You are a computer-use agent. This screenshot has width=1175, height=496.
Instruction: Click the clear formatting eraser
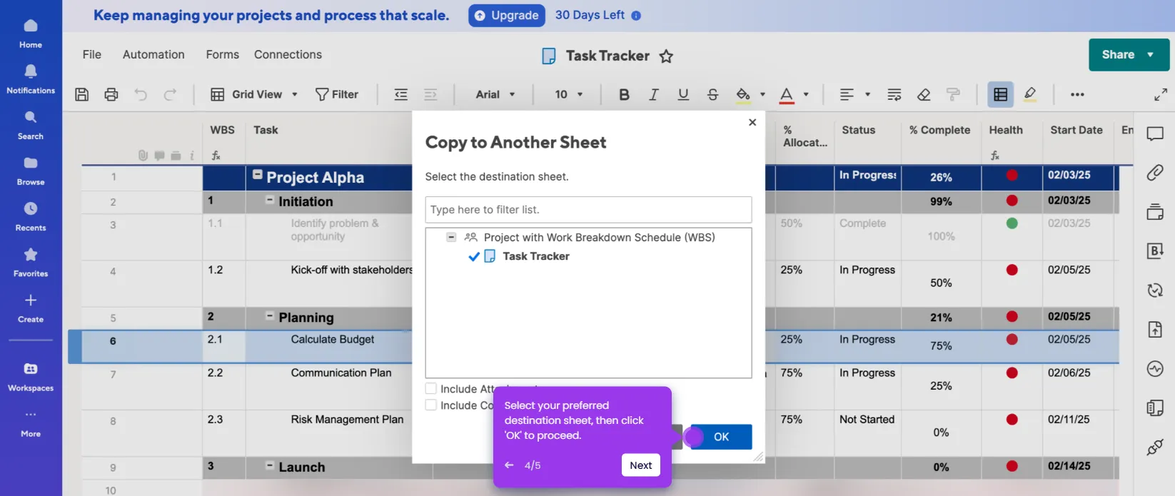coord(924,94)
